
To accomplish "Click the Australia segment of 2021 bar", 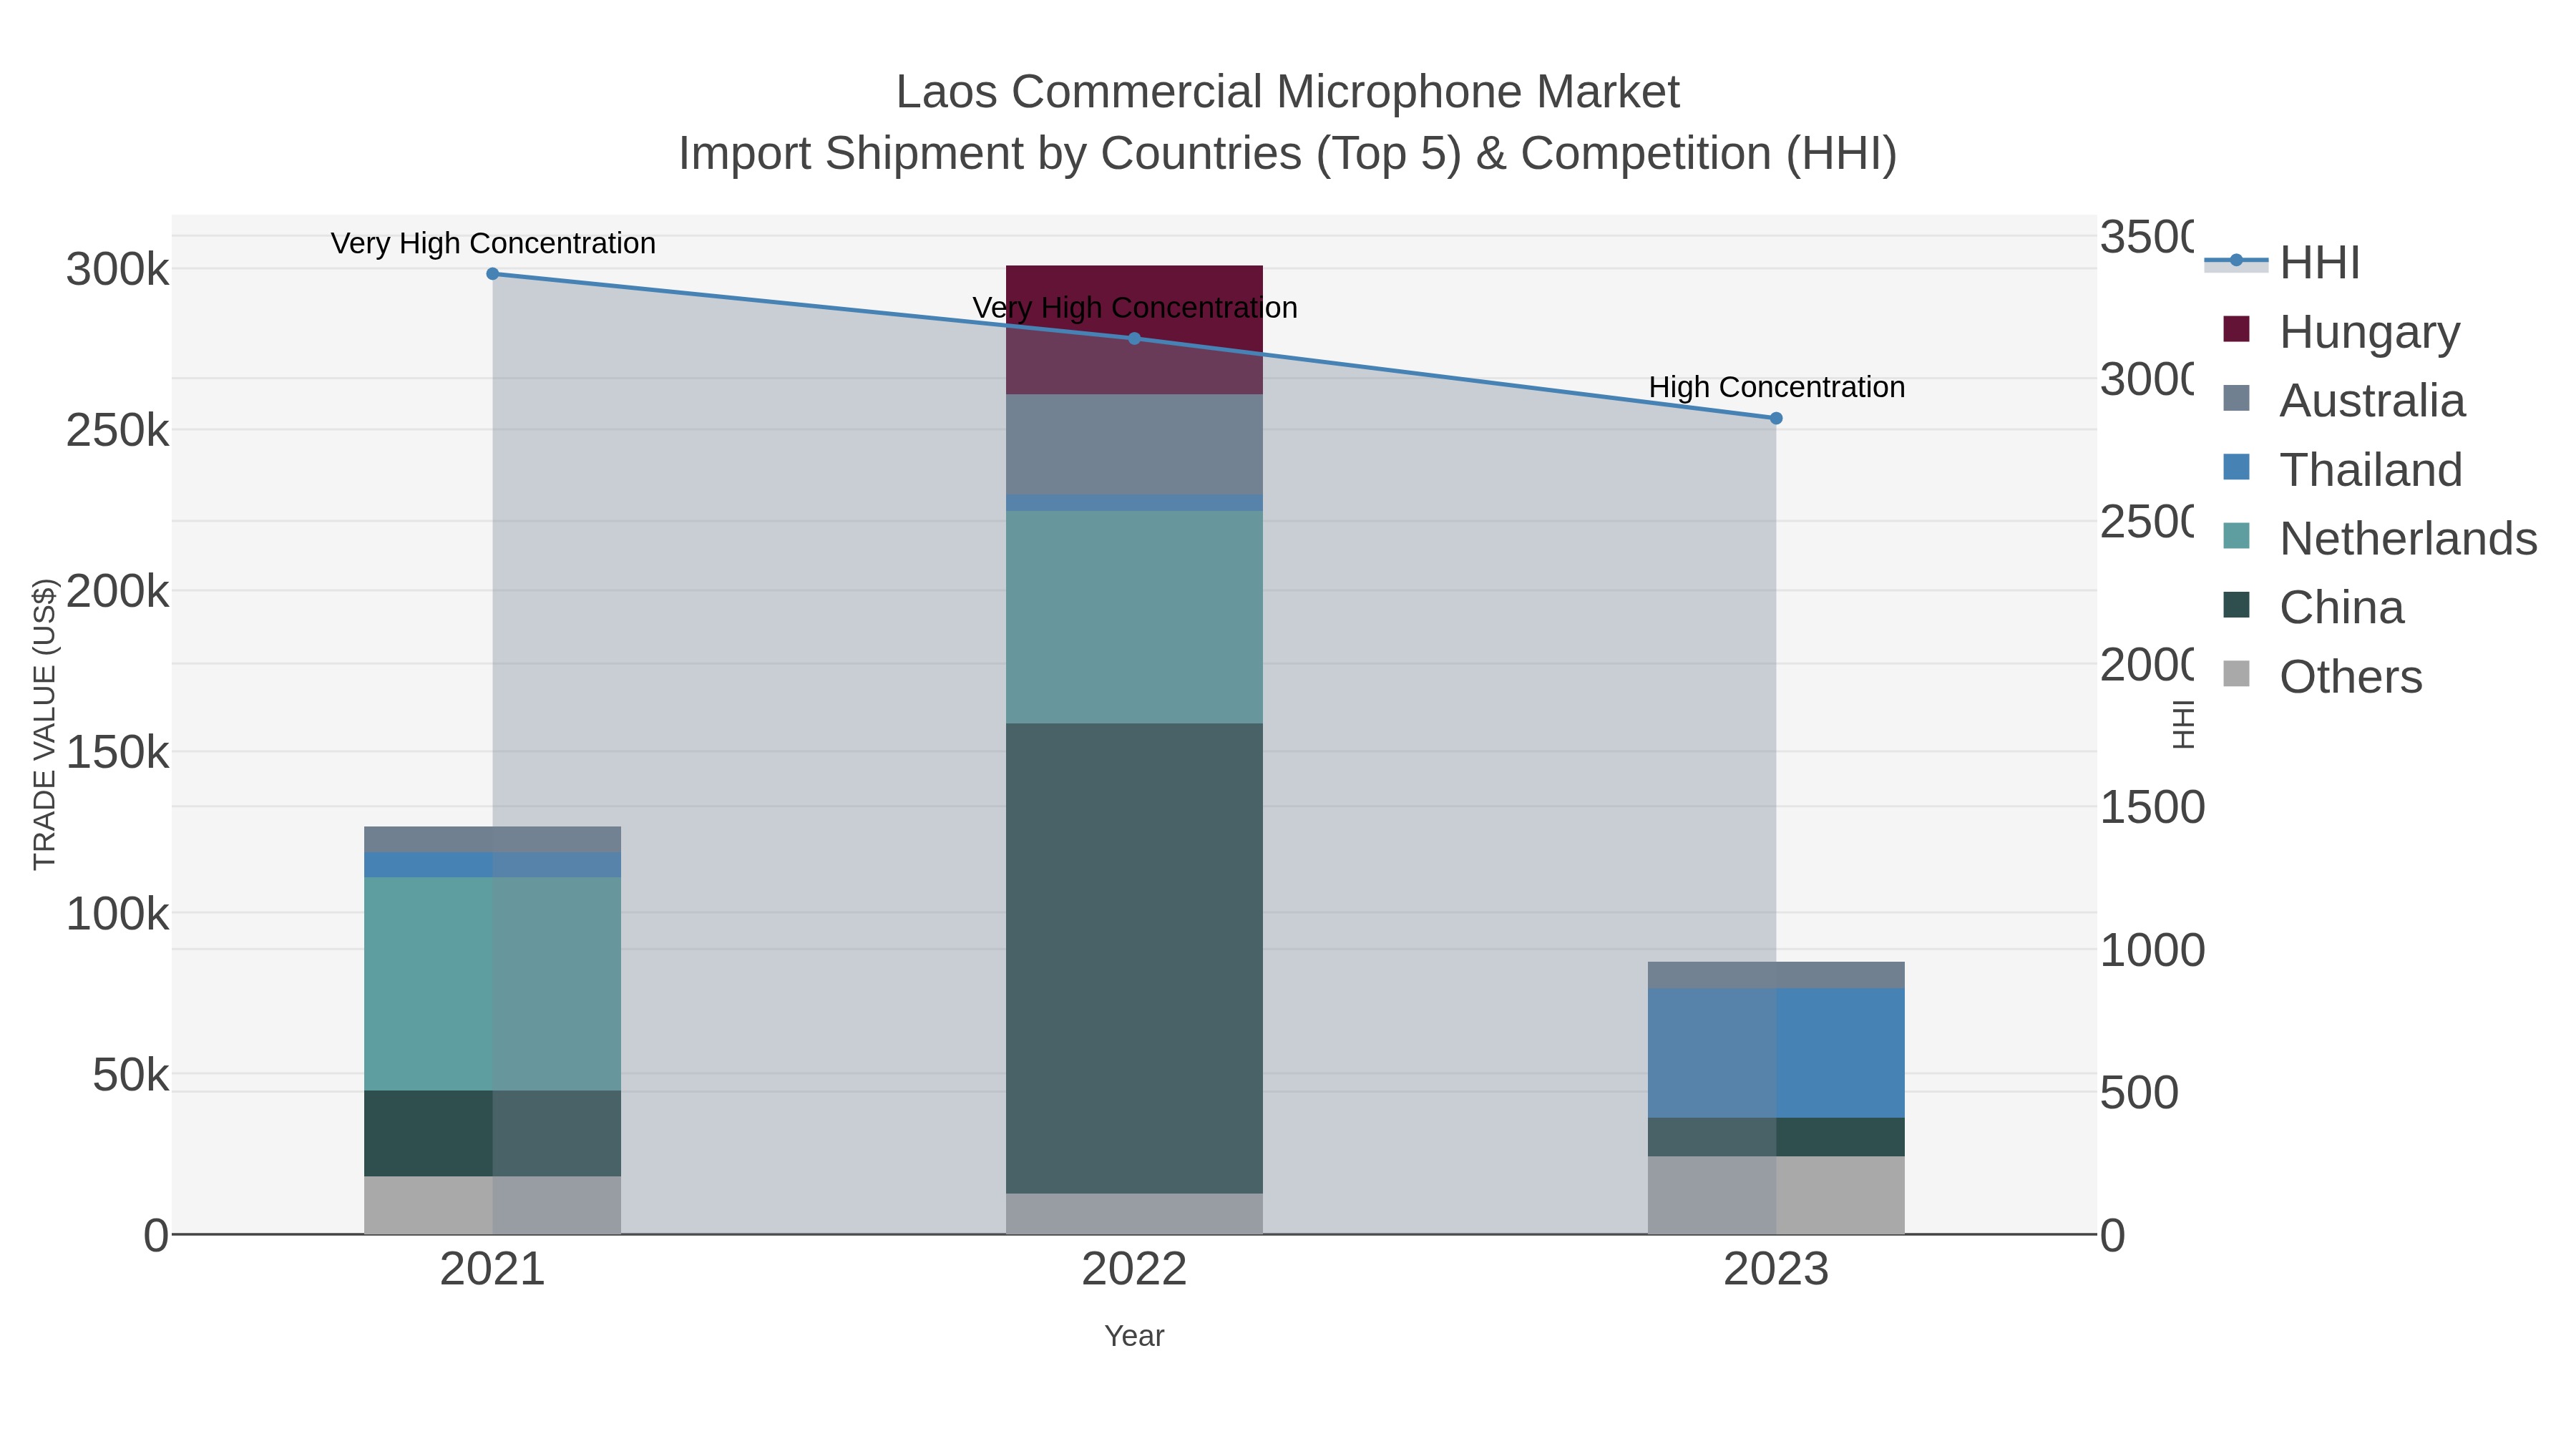I will (x=492, y=839).
